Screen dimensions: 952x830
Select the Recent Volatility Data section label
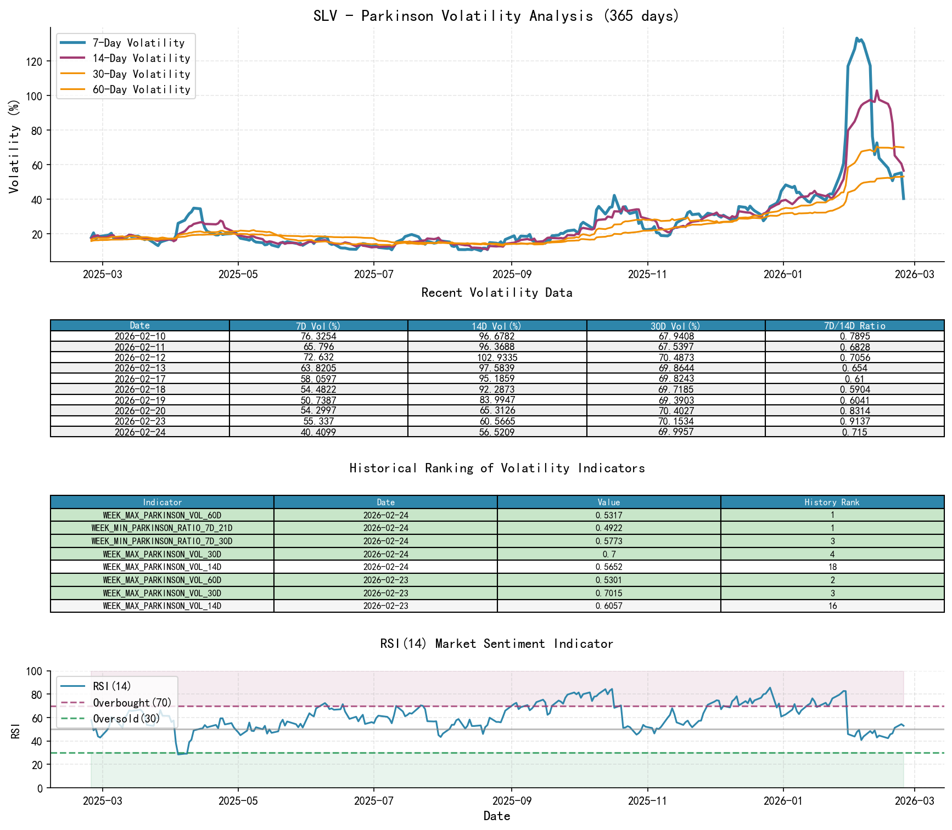pyautogui.click(x=497, y=292)
